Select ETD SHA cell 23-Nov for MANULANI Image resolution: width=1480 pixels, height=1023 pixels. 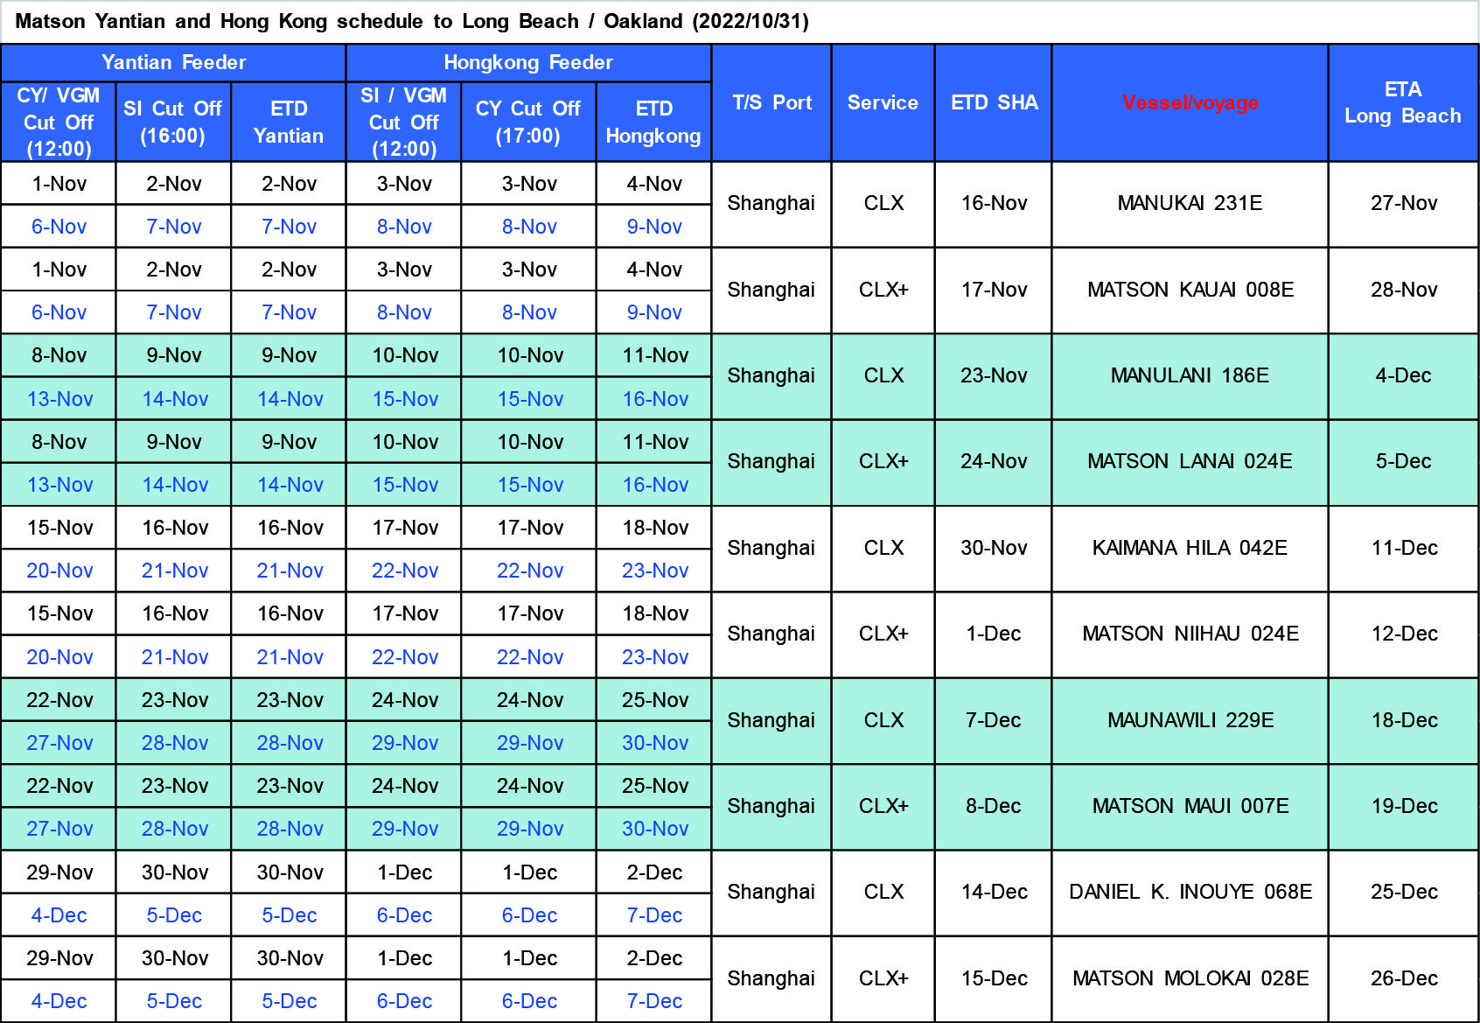(994, 376)
